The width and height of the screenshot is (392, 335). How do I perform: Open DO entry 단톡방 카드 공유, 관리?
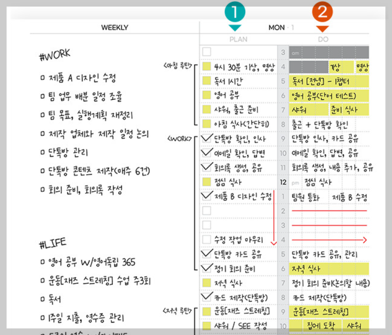325,254
